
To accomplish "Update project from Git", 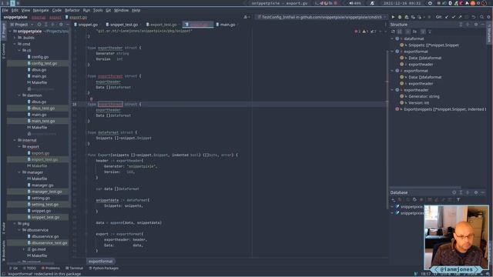I will tap(447, 17).
